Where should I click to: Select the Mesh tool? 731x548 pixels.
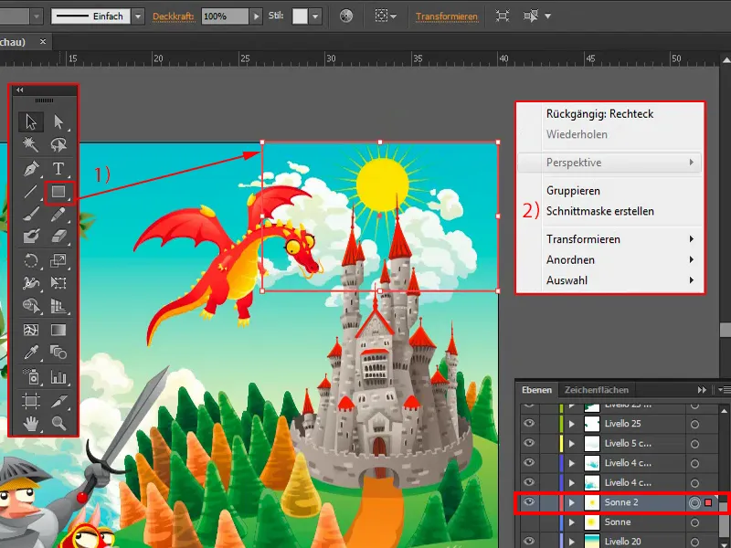tap(31, 330)
